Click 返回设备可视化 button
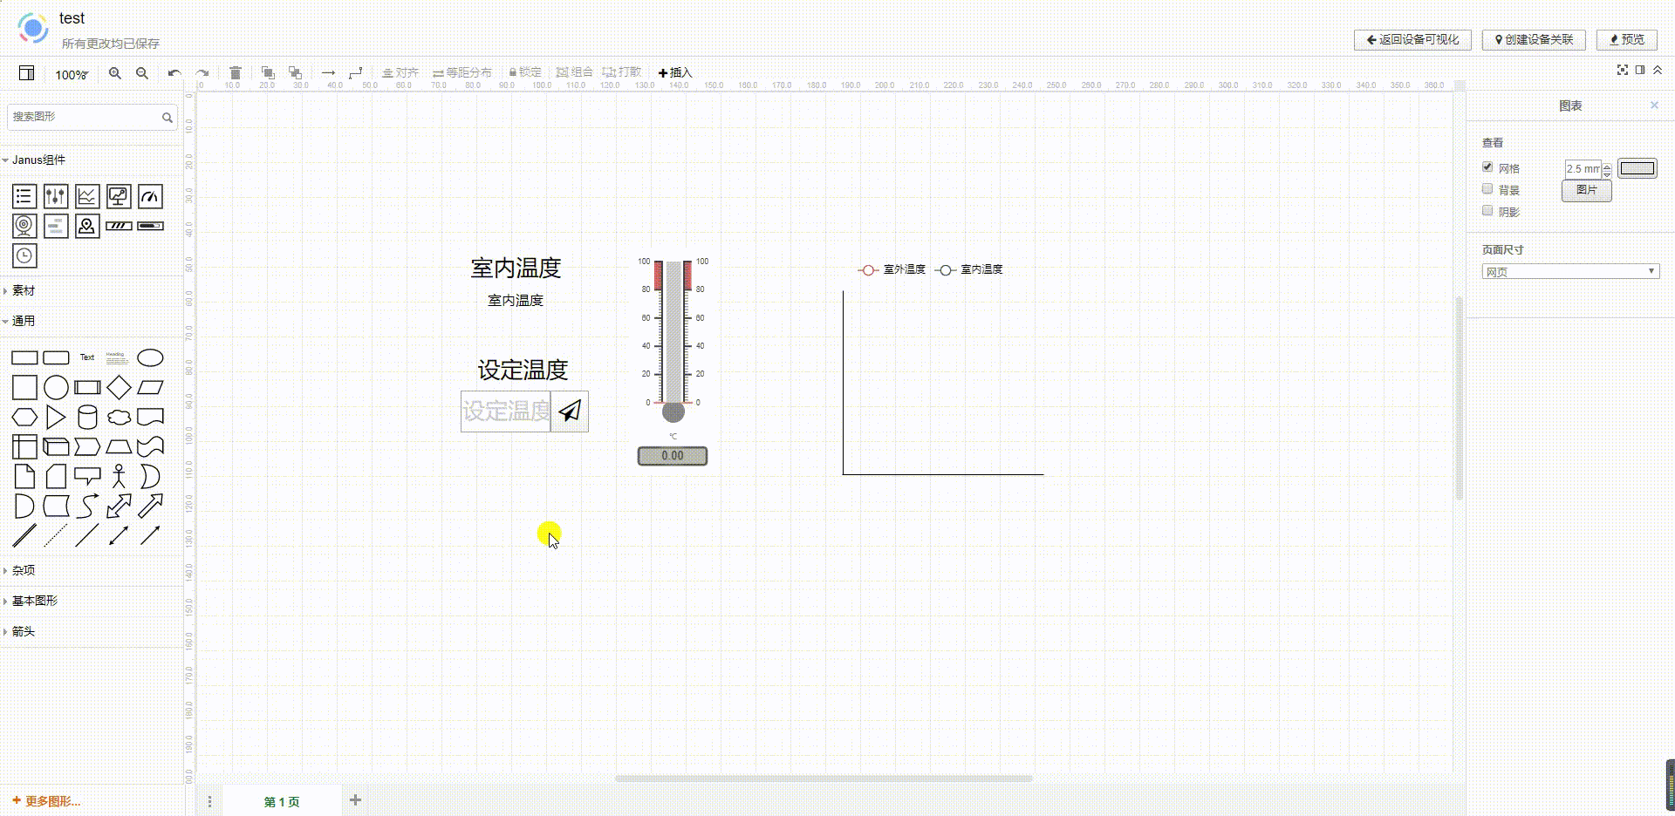Image resolution: width=1675 pixels, height=816 pixels. [x=1412, y=40]
